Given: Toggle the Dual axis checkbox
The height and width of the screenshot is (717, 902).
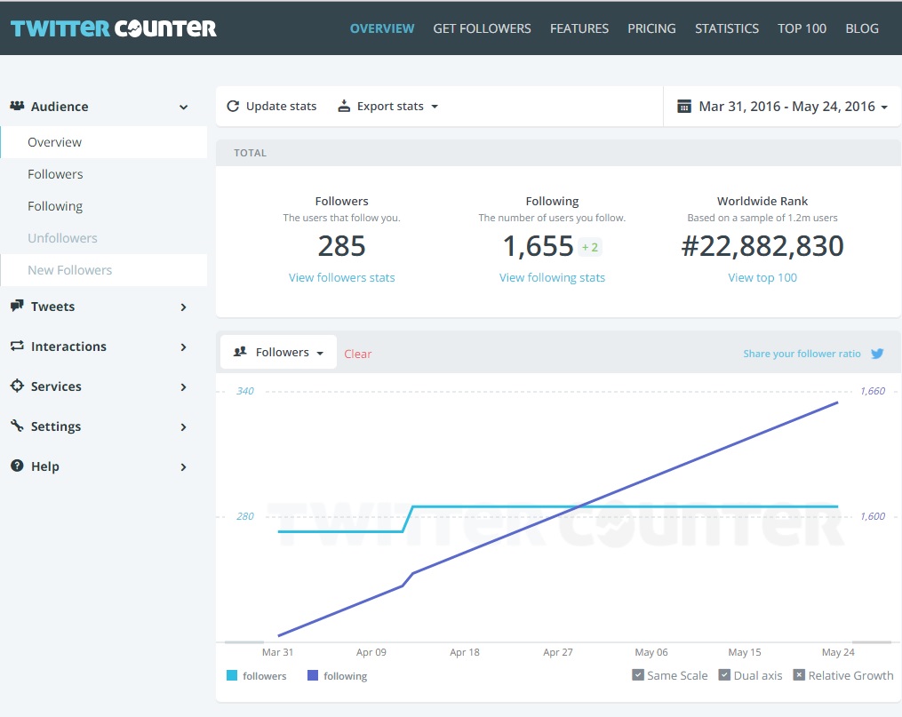Looking at the screenshot, I should coord(724,675).
